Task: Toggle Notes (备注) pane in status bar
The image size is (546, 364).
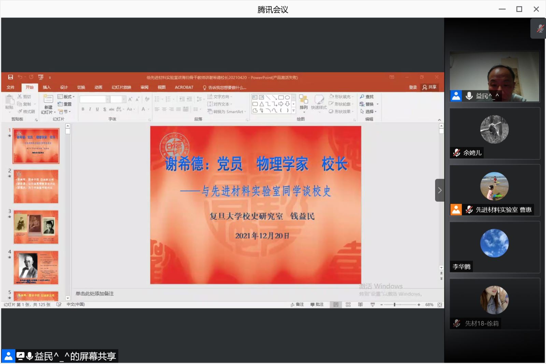Action: point(297,305)
